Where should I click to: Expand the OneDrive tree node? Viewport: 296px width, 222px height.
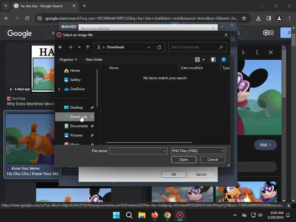(59, 89)
